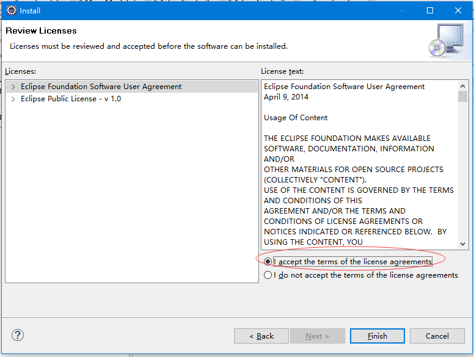The image size is (474, 357).
Task: Click license text scrollbar up arrow
Action: [462, 86]
